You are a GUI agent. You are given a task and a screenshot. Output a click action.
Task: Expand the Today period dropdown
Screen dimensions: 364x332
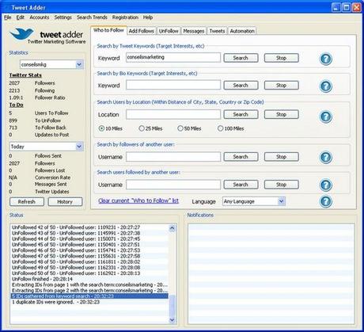79,147
